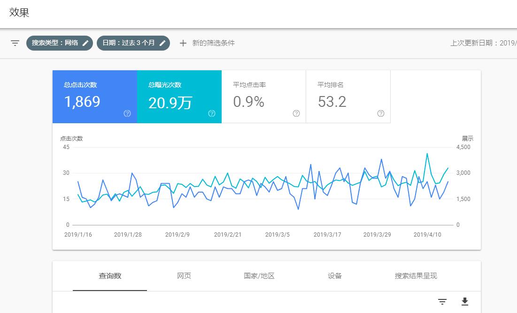
Task: Edit the 搜索类型：网络 filter pencil icon
Action: point(85,43)
